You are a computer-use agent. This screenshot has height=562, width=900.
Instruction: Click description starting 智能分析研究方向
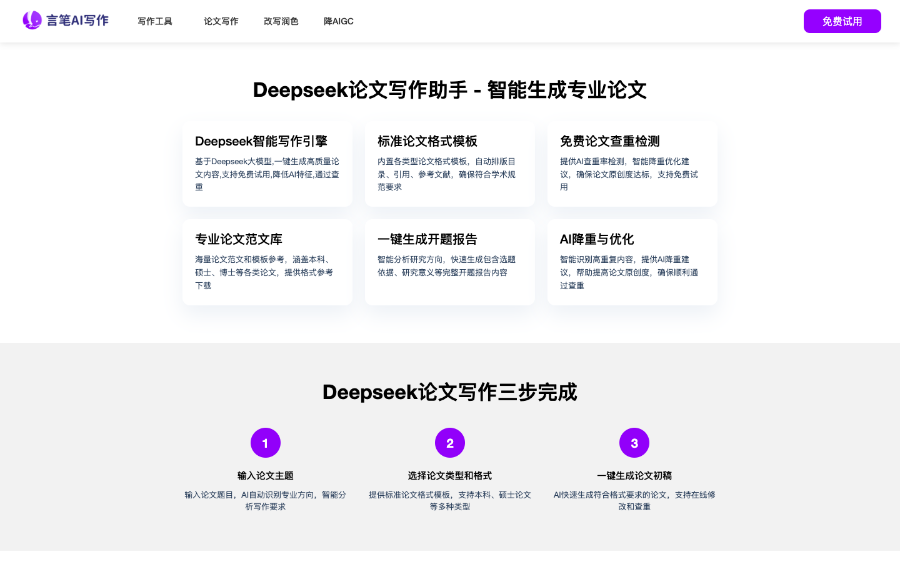click(x=447, y=266)
